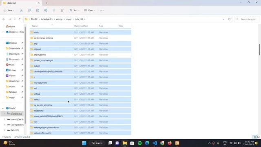
Task: Click xampp in the breadcrumb path
Action: [59, 19]
